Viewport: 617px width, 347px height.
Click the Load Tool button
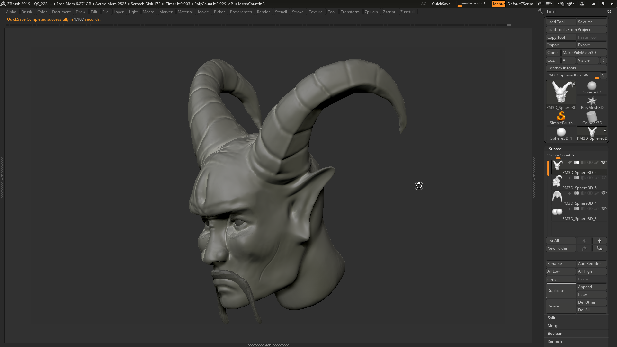click(561, 22)
